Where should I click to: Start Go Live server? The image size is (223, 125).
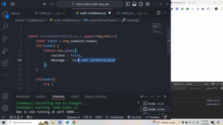click(134, 117)
